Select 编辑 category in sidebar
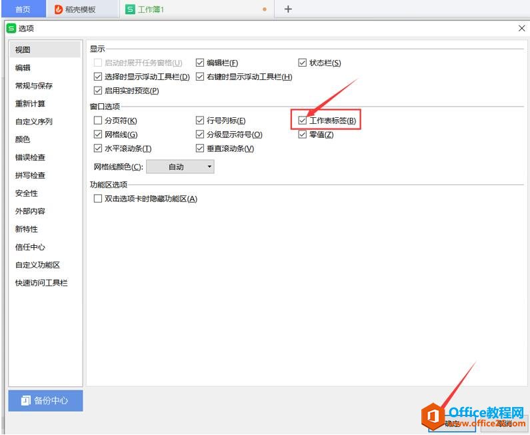The height and width of the screenshot is (435, 530). 45,68
